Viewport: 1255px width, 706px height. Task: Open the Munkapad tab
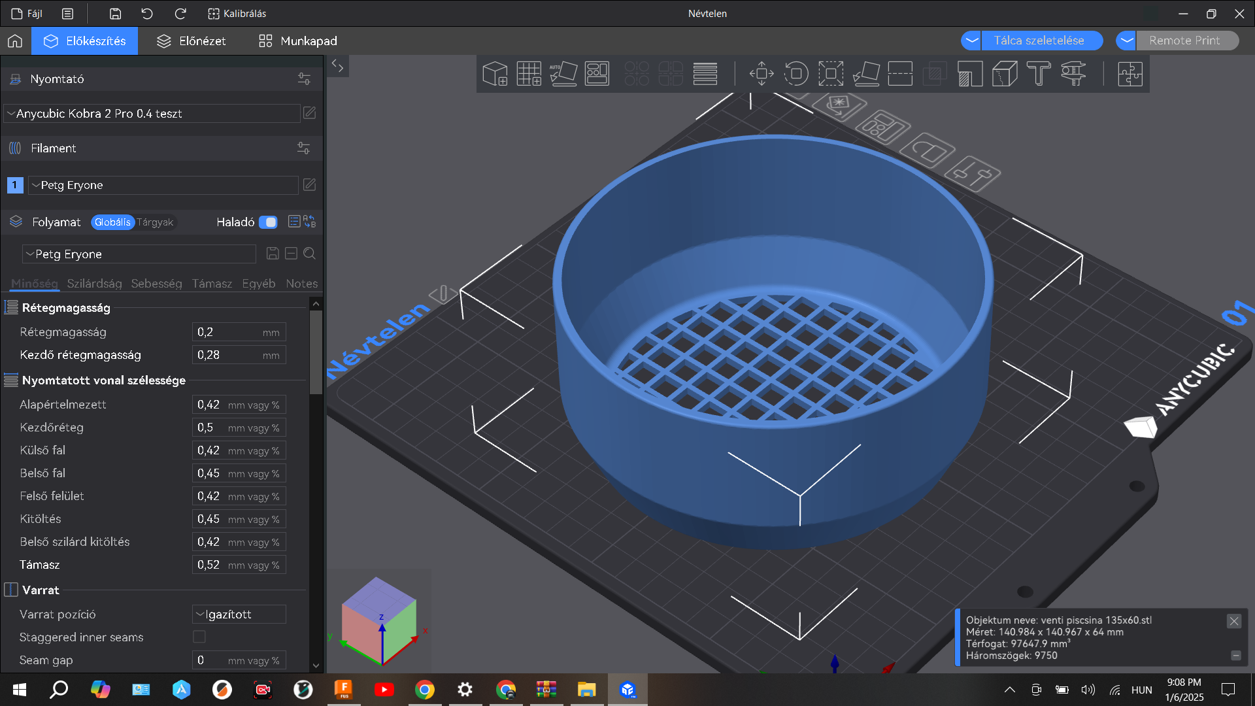point(298,41)
